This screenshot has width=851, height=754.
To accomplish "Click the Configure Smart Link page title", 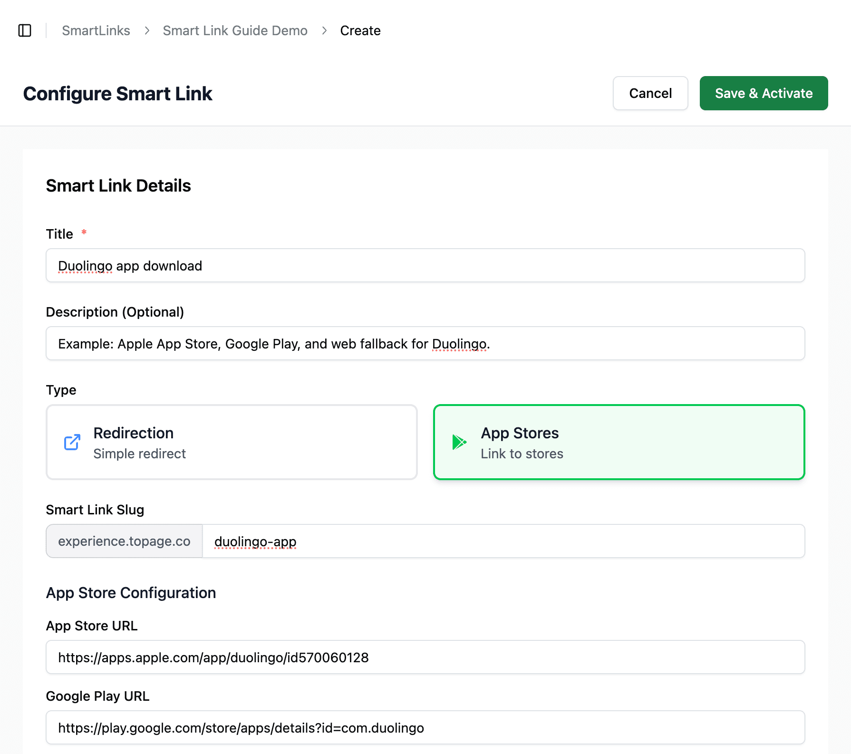I will (x=117, y=94).
